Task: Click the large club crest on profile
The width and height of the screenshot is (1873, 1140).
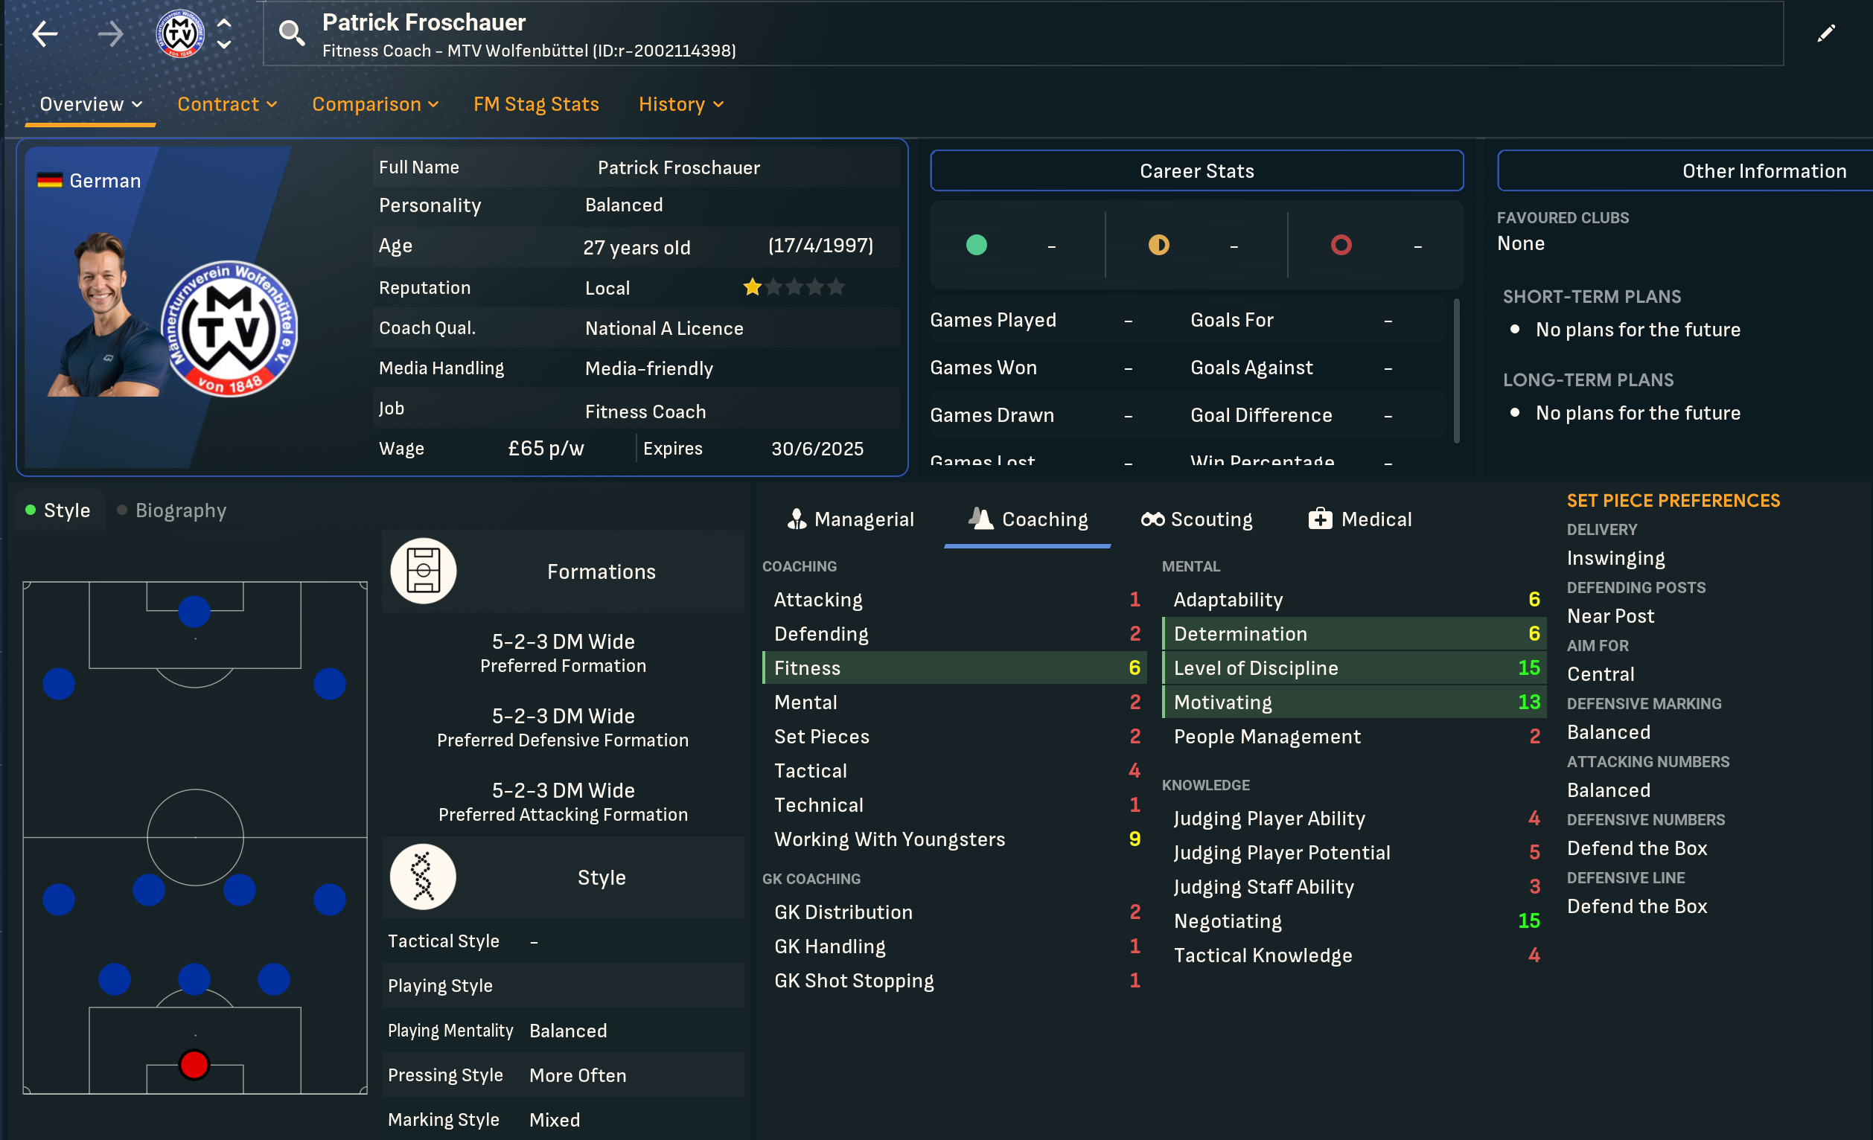Action: pos(229,329)
